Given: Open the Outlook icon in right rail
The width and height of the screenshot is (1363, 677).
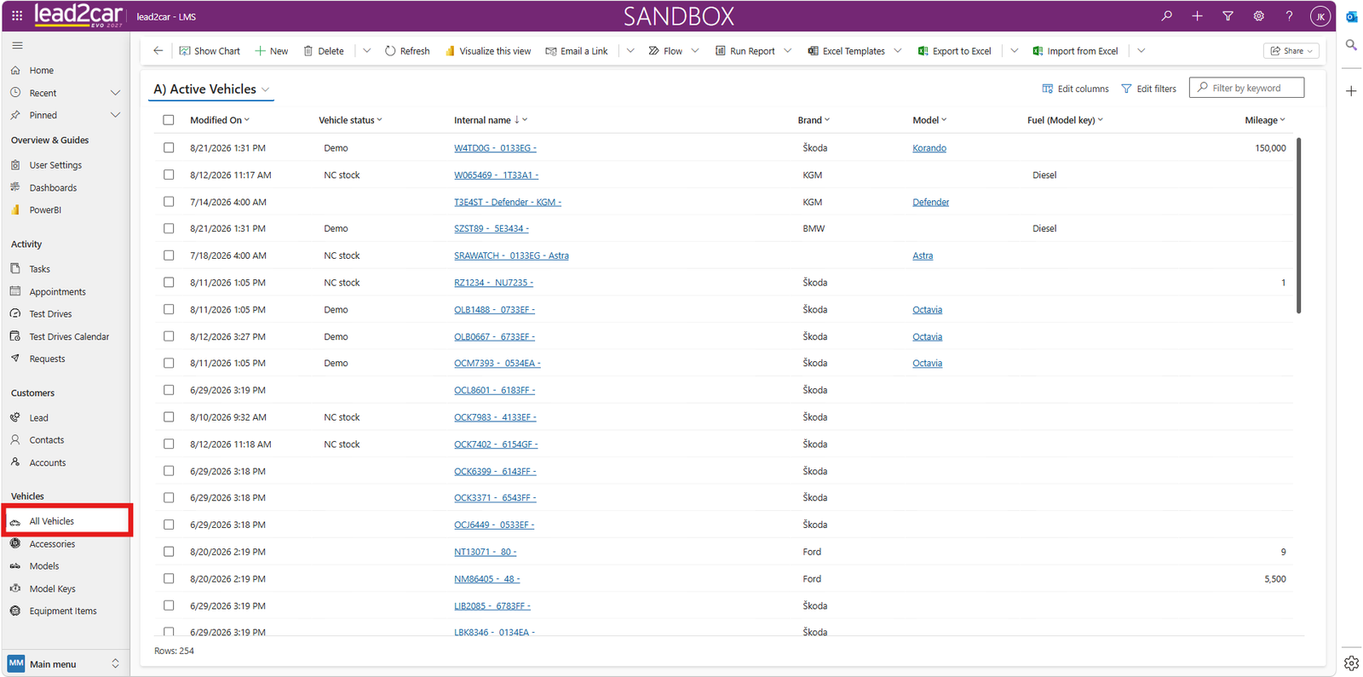Looking at the screenshot, I should 1351,17.
